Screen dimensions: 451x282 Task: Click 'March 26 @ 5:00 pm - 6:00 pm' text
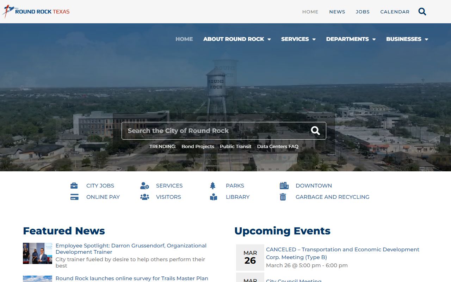pyautogui.click(x=307, y=265)
